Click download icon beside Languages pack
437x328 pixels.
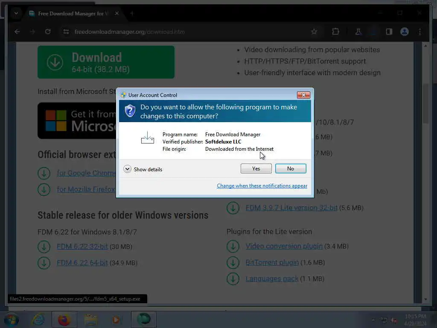(233, 278)
